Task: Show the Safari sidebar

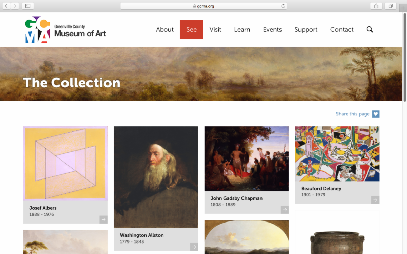Action: (27, 6)
